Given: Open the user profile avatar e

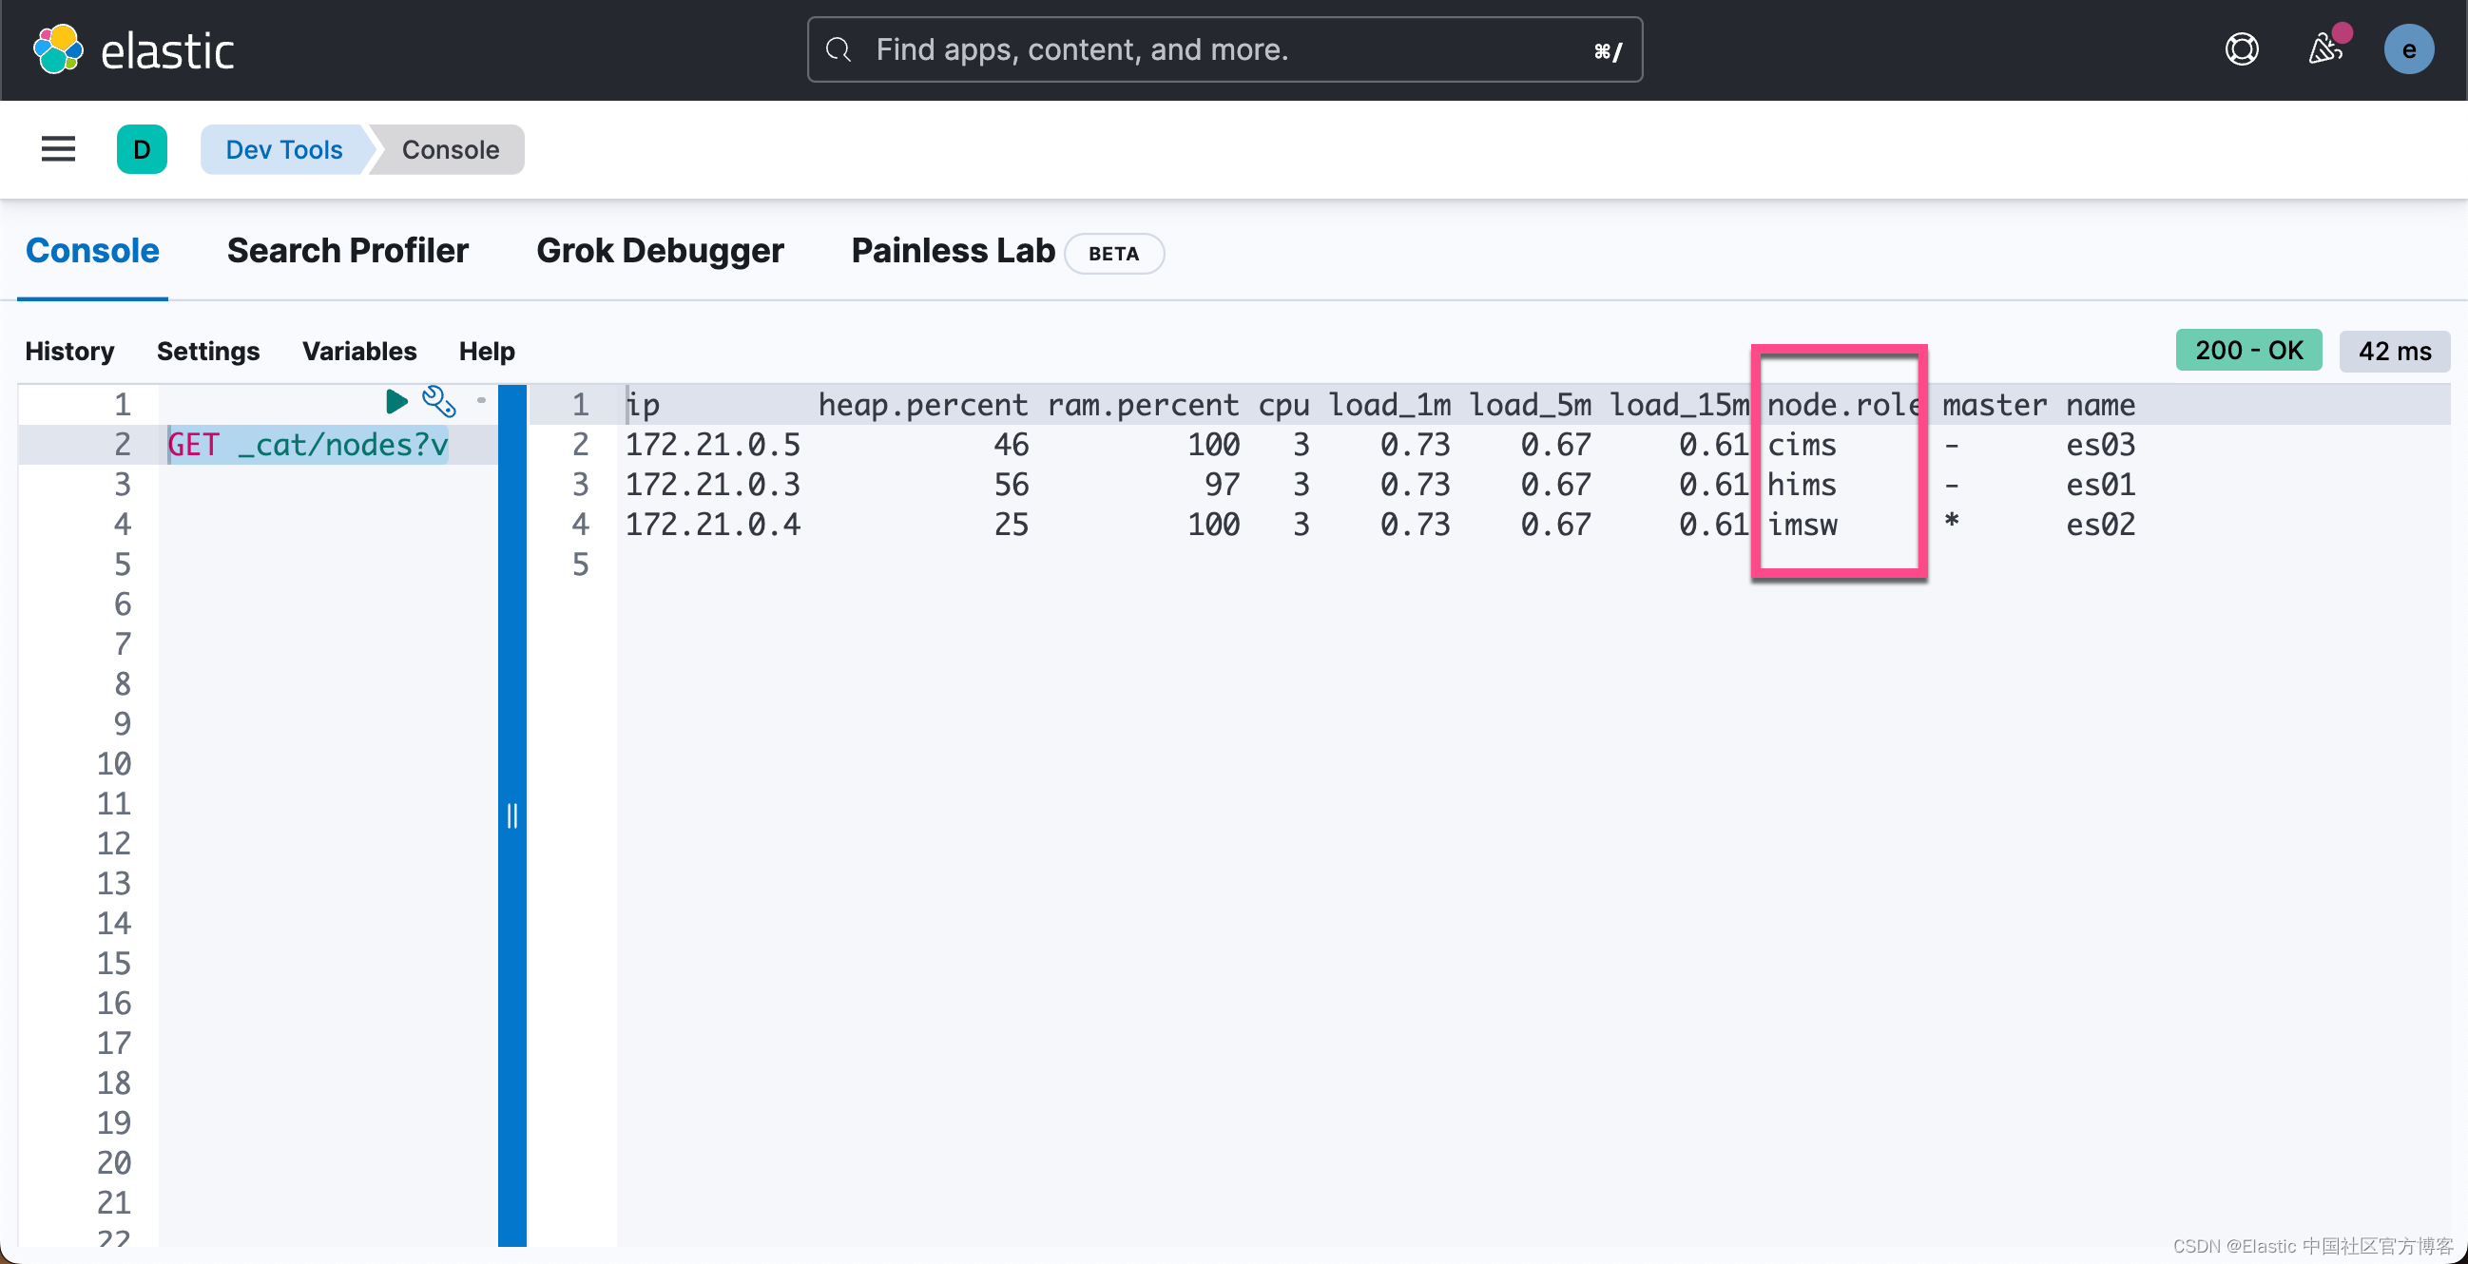Looking at the screenshot, I should coord(2408,49).
